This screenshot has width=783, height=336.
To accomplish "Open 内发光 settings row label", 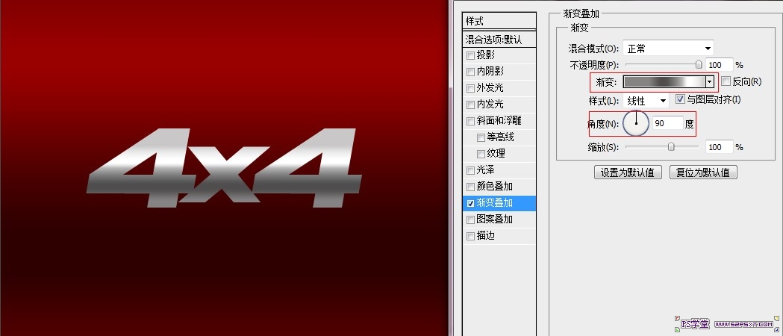I will tap(490, 105).
